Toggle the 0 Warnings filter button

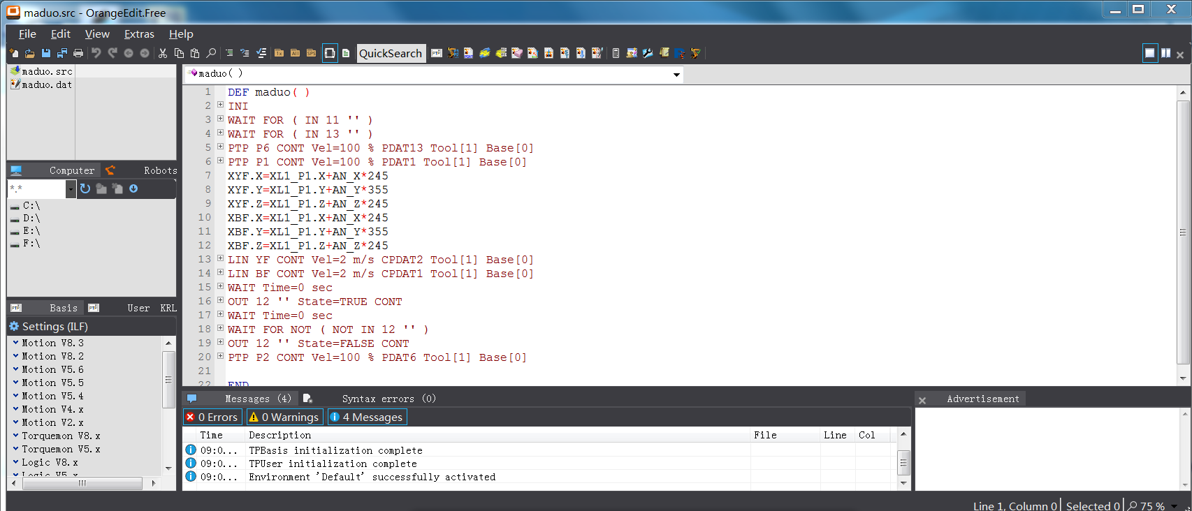pyautogui.click(x=284, y=417)
